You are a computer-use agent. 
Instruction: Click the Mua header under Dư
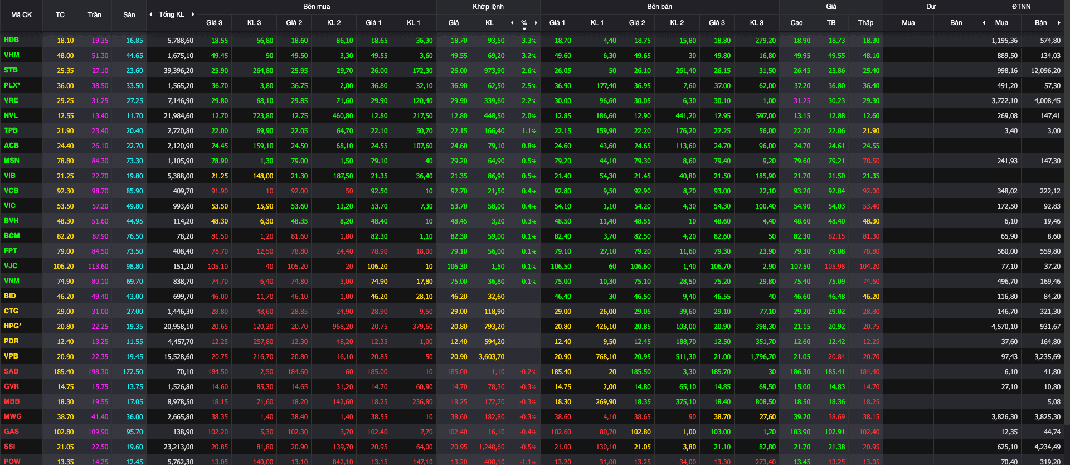coord(908,23)
